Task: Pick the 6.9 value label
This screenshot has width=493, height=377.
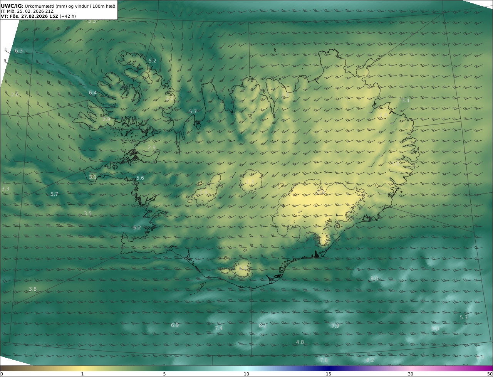Action: (175, 325)
